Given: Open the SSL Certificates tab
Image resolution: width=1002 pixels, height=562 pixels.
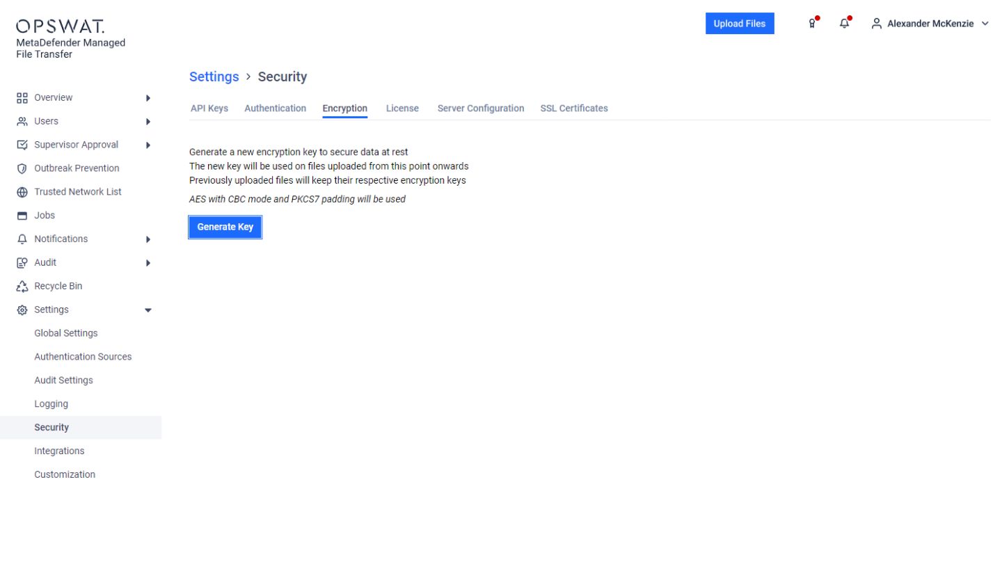Looking at the screenshot, I should [x=573, y=108].
